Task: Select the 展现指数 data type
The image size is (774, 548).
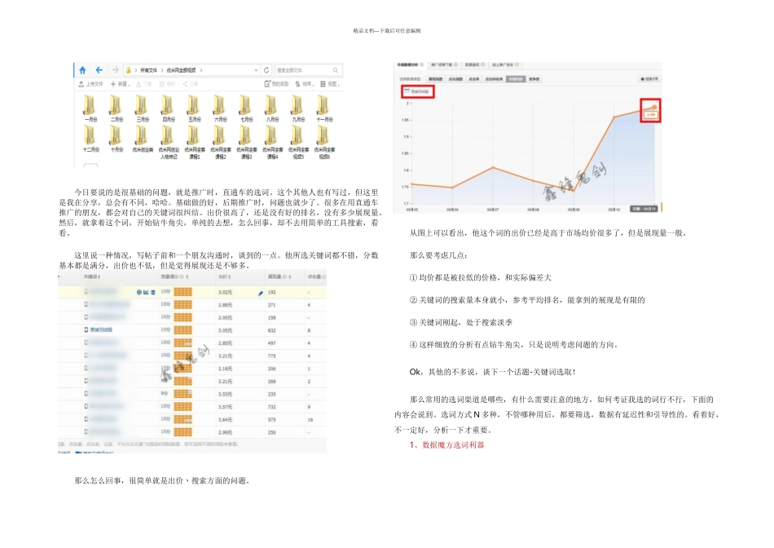Action: (x=435, y=79)
